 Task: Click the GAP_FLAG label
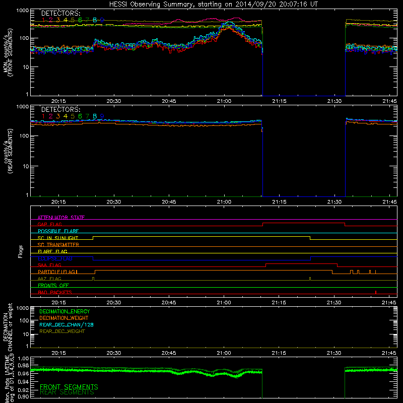[x=49, y=224]
